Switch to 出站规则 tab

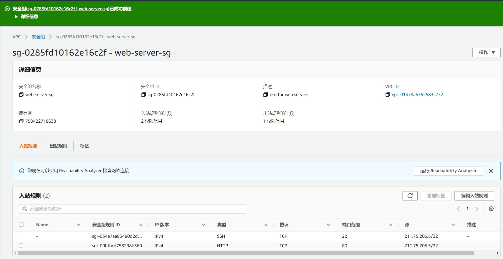tap(58, 146)
